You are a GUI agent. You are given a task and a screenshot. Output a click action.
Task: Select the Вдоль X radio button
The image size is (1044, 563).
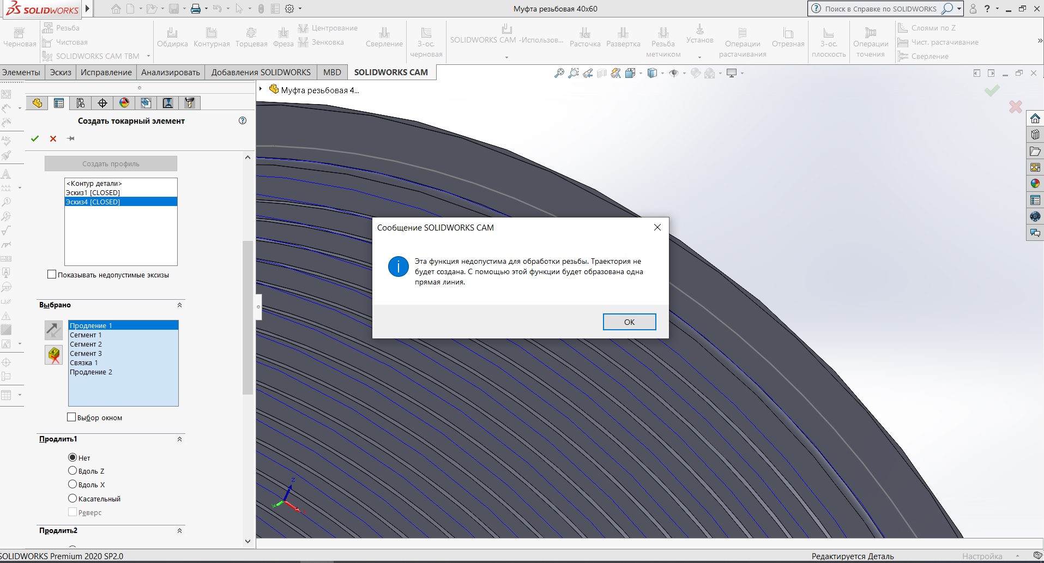pyautogui.click(x=73, y=485)
